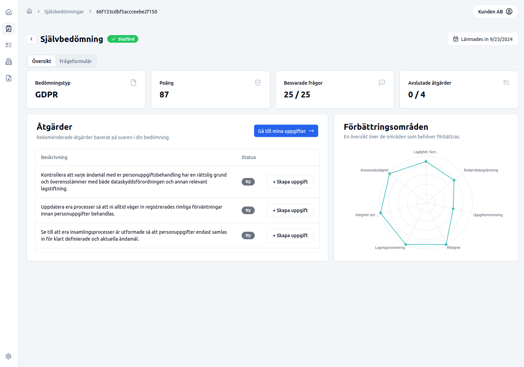This screenshot has width=524, height=367.
Task: Click the calendar icon beside Lämnades in
Action: pos(456,39)
